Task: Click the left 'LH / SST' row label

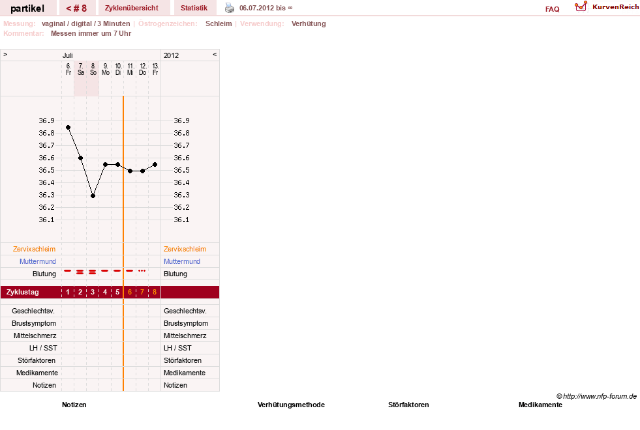Action: [x=43, y=348]
